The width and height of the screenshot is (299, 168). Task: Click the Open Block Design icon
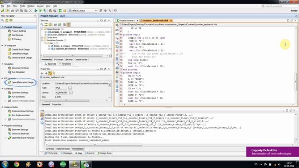[x=9, y=54]
